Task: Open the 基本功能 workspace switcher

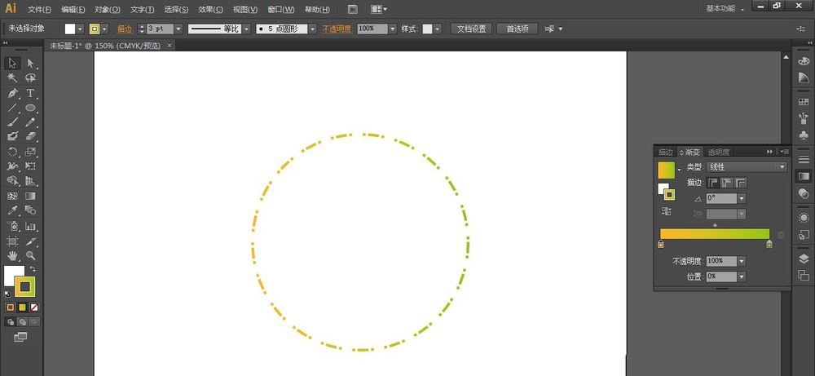Action: 725,9
